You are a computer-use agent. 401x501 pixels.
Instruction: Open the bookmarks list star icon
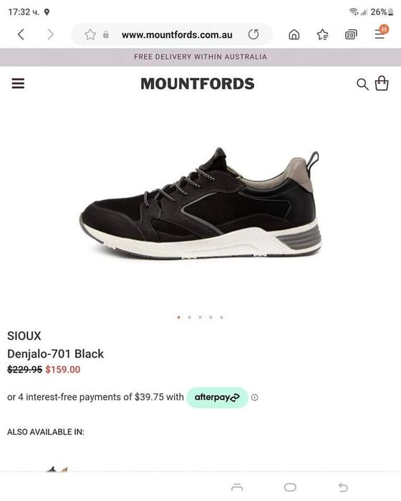pos(322,34)
